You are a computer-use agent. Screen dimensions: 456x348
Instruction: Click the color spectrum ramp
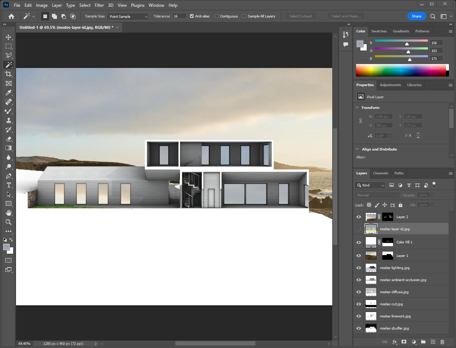(x=401, y=70)
